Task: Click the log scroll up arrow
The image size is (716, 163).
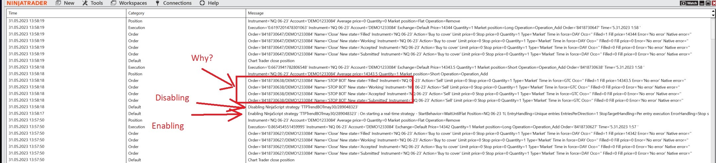Action: point(713,11)
